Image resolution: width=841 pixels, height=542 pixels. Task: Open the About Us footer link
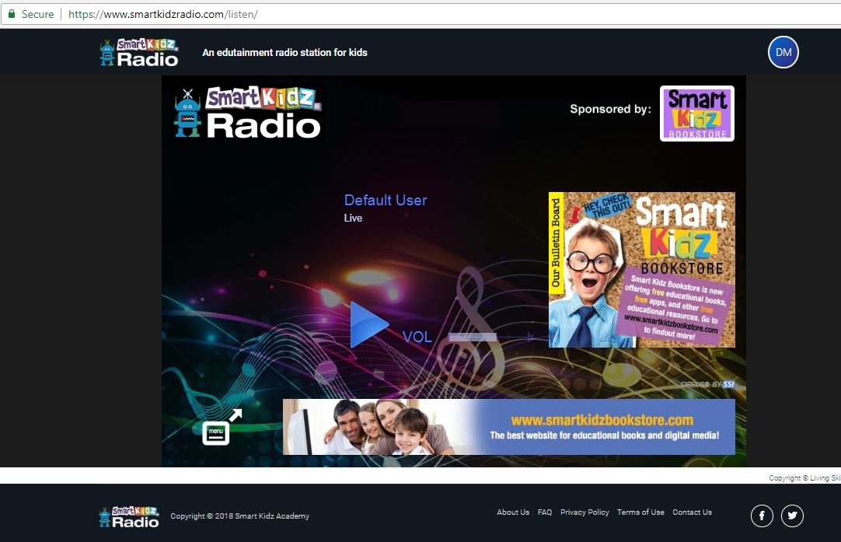click(x=513, y=512)
